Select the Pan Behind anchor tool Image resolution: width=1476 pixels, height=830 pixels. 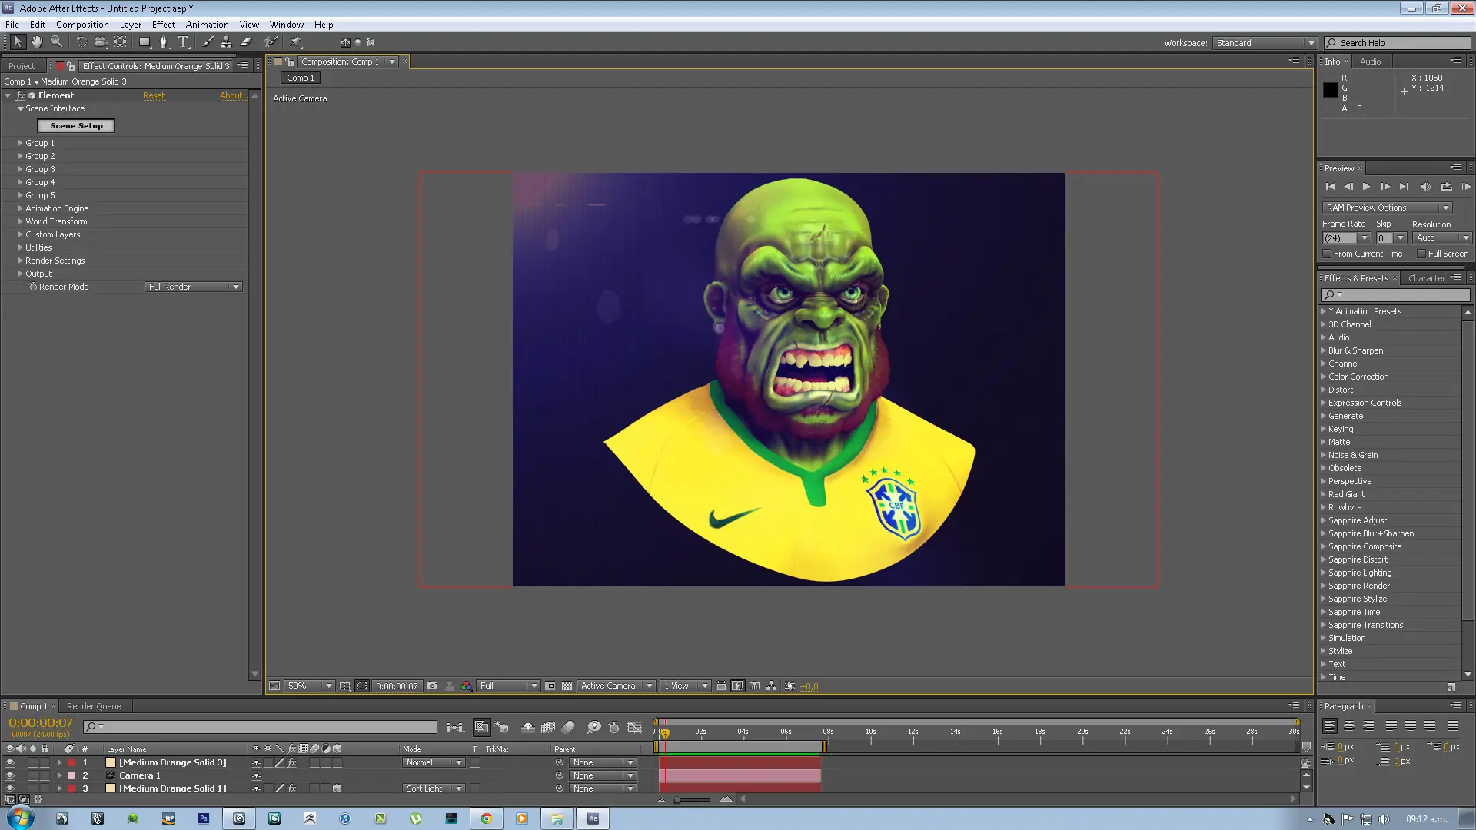[120, 42]
